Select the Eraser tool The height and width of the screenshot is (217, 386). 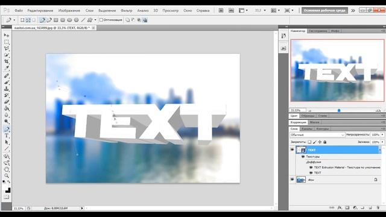click(x=7, y=102)
